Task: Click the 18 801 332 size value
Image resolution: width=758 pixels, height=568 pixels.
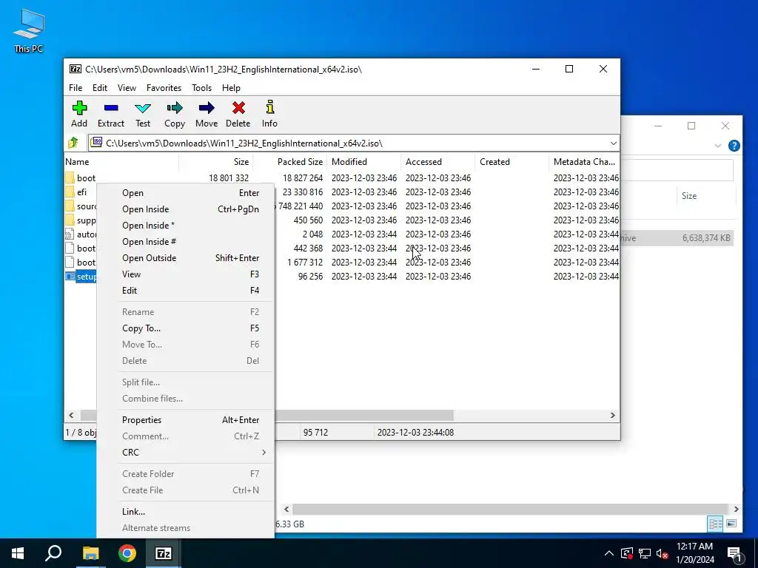Action: pos(229,178)
